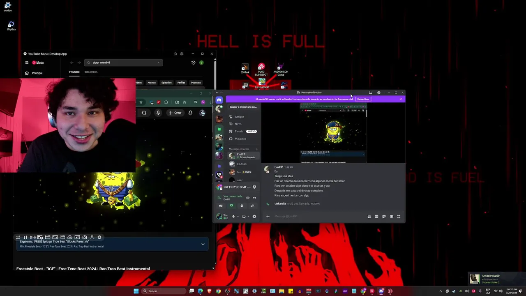Click screenshot camera icon in video toolbar

(85, 237)
